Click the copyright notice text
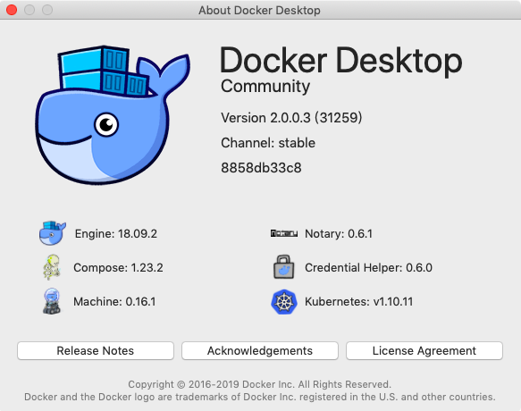 point(259,384)
